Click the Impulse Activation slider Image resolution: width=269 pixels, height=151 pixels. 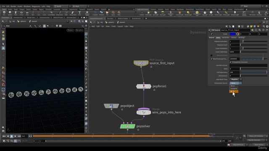(x=253, y=42)
